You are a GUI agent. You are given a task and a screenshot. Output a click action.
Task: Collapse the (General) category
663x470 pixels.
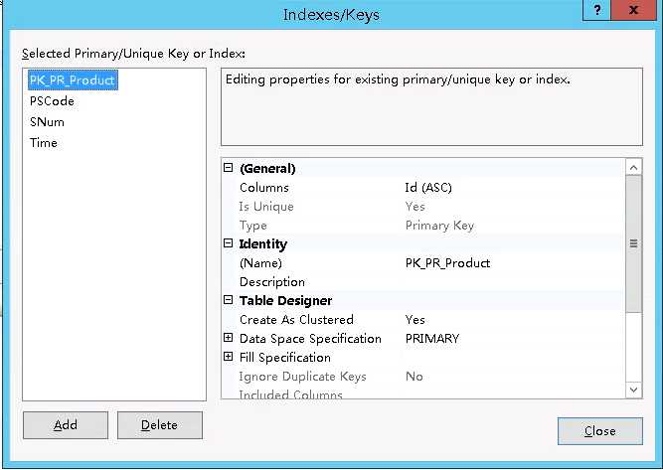[x=229, y=169]
